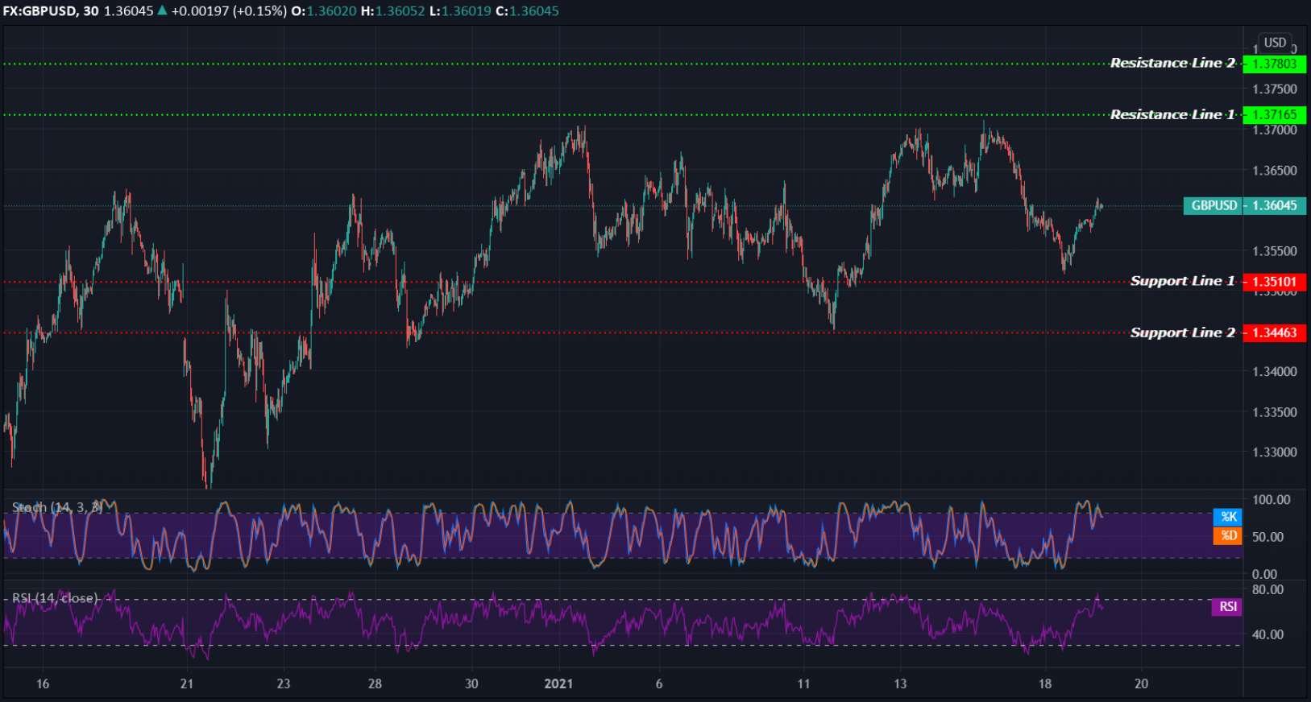This screenshot has height=702, width=1311.
Task: Click date 18 on time axis
Action: pyautogui.click(x=1045, y=683)
